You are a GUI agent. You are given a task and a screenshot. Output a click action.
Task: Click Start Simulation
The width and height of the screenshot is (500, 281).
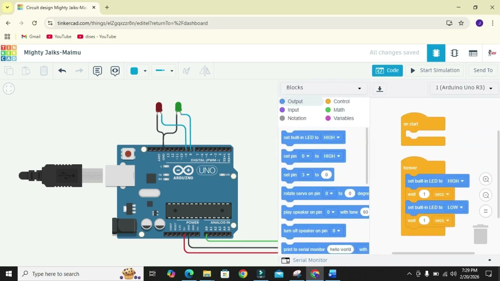click(434, 71)
